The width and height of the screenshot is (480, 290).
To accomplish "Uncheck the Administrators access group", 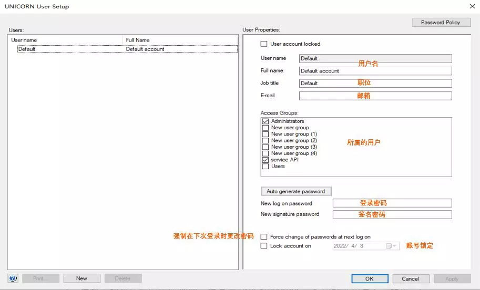I will [x=265, y=121].
